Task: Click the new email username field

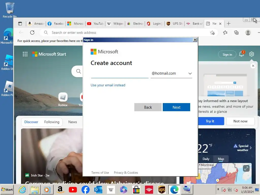Action: 120,73
